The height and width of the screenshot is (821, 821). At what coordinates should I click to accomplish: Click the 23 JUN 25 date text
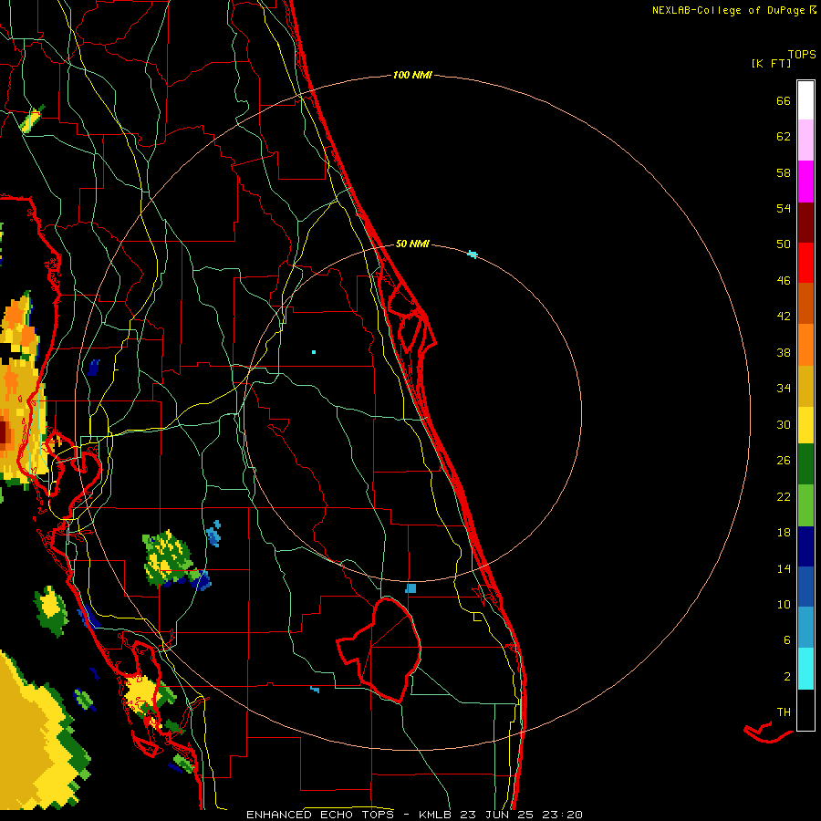point(497,815)
